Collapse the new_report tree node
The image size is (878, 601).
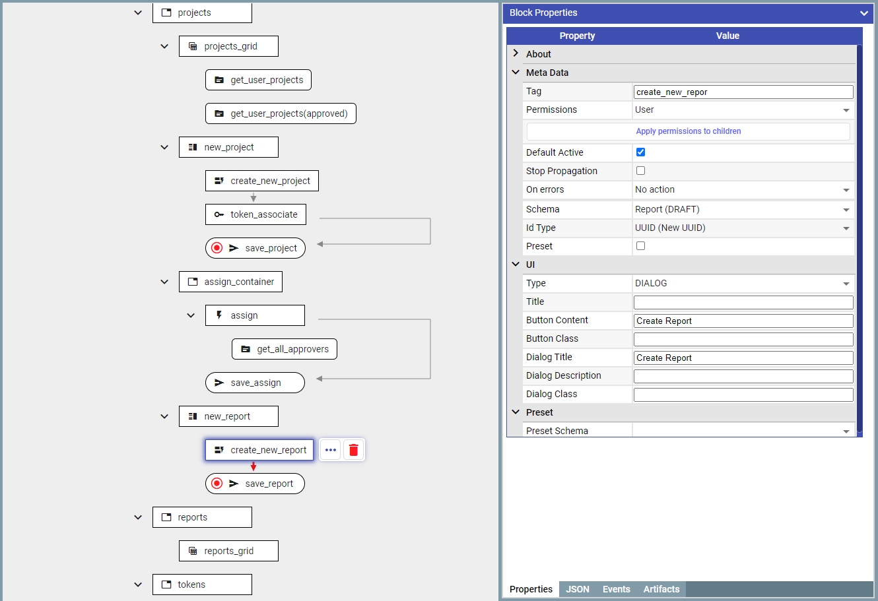click(x=164, y=416)
